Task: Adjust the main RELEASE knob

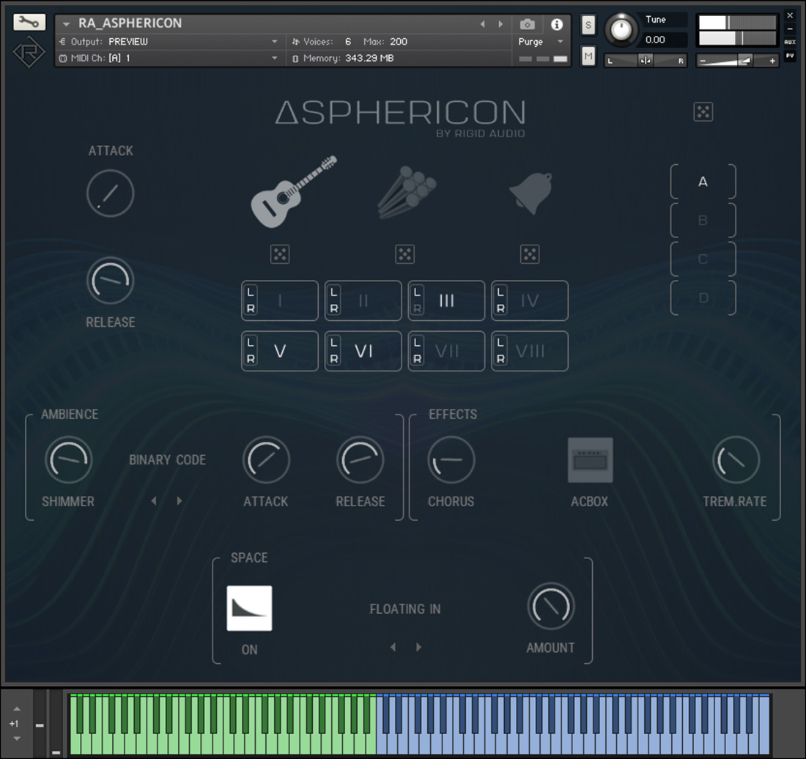Action: pos(110,281)
